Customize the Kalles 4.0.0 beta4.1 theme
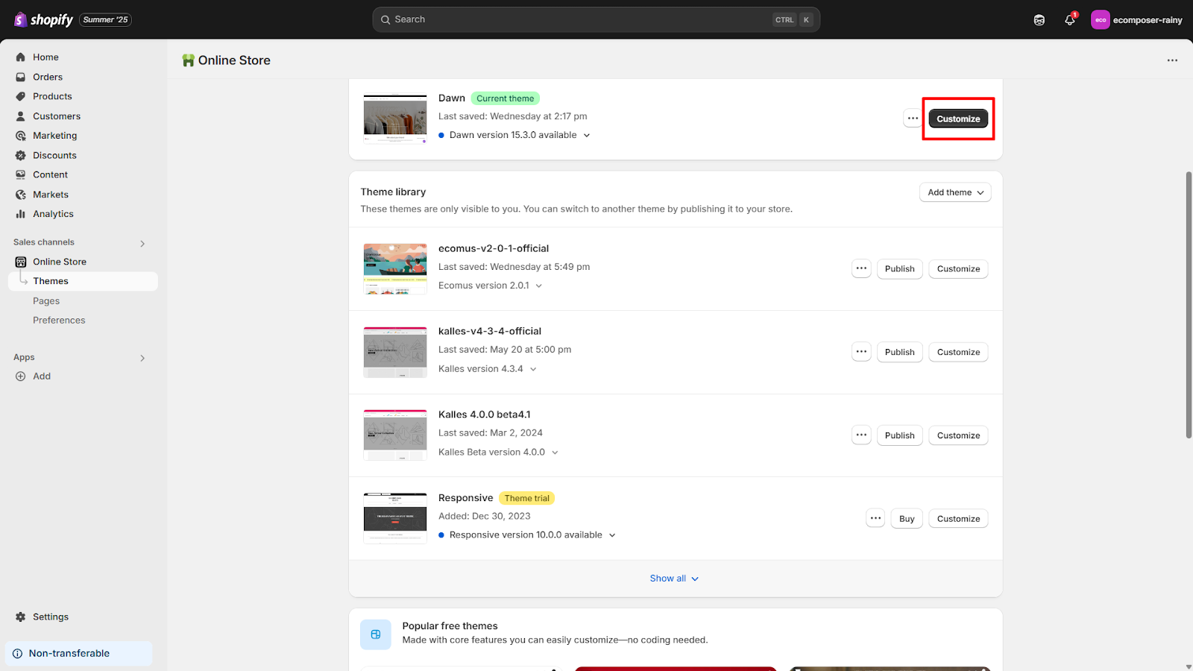Image resolution: width=1193 pixels, height=671 pixels. pos(958,435)
